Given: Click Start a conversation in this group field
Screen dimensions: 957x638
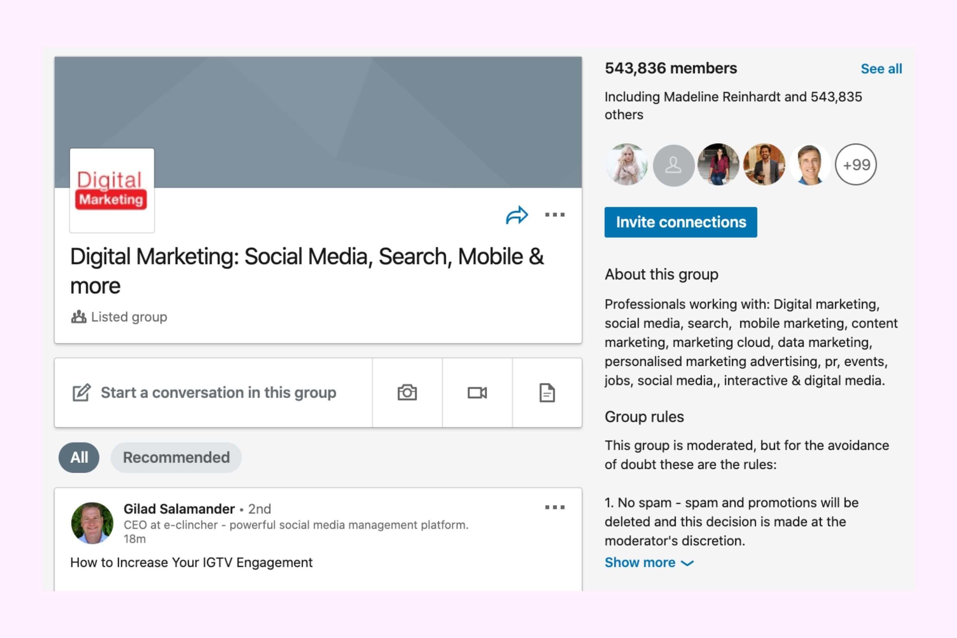Looking at the screenshot, I should 214,393.
